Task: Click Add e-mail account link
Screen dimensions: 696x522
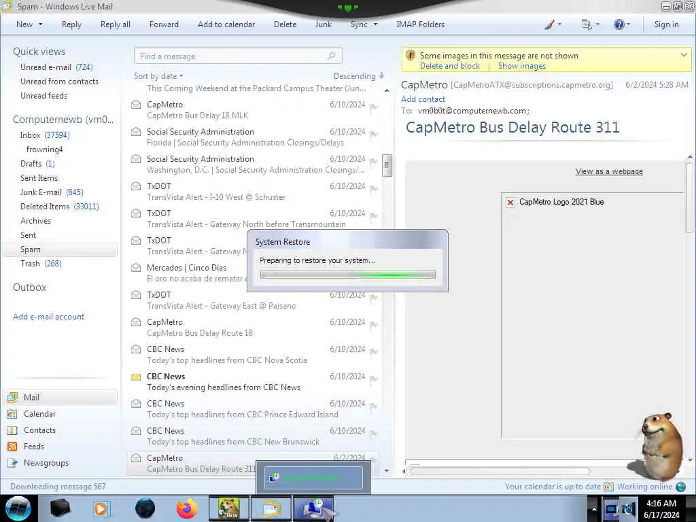Action: click(48, 317)
